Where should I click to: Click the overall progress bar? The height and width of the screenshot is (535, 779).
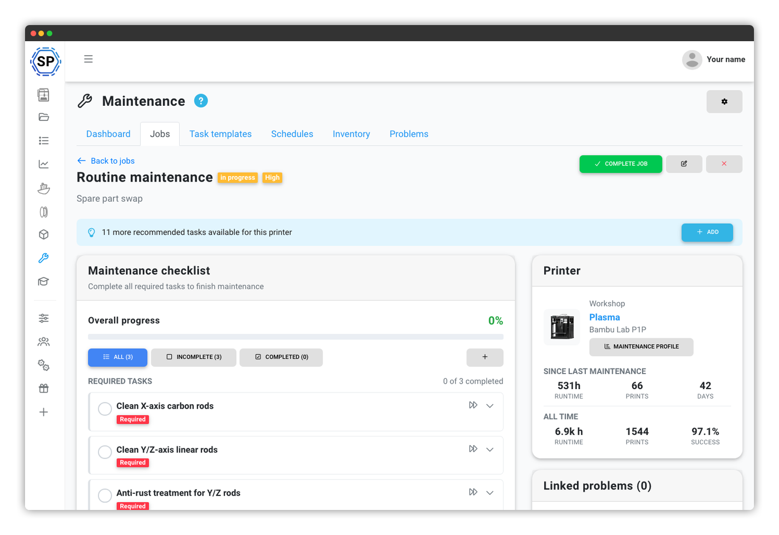pyautogui.click(x=295, y=337)
